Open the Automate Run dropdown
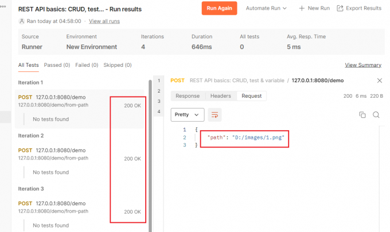This screenshot has height=232, width=390. tap(267, 9)
